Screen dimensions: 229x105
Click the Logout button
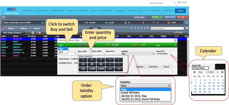click(x=180, y=10)
